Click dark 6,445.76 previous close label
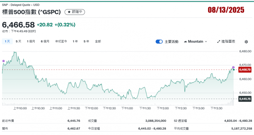Image resolution: width=254 pixels, height=135 pixels. (245, 99)
